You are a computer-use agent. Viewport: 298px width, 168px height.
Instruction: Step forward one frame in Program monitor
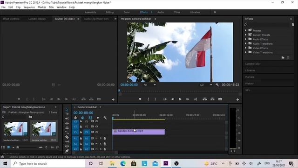click(x=188, y=99)
